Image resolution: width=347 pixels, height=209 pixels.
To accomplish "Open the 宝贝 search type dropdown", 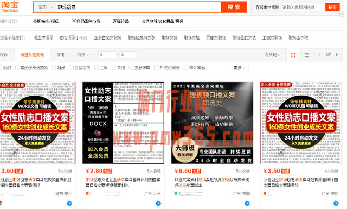I will [x=46, y=7].
